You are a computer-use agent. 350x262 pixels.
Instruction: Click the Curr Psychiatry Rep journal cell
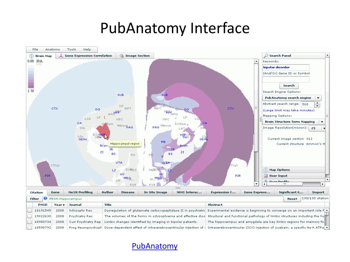pyautogui.click(x=85, y=222)
